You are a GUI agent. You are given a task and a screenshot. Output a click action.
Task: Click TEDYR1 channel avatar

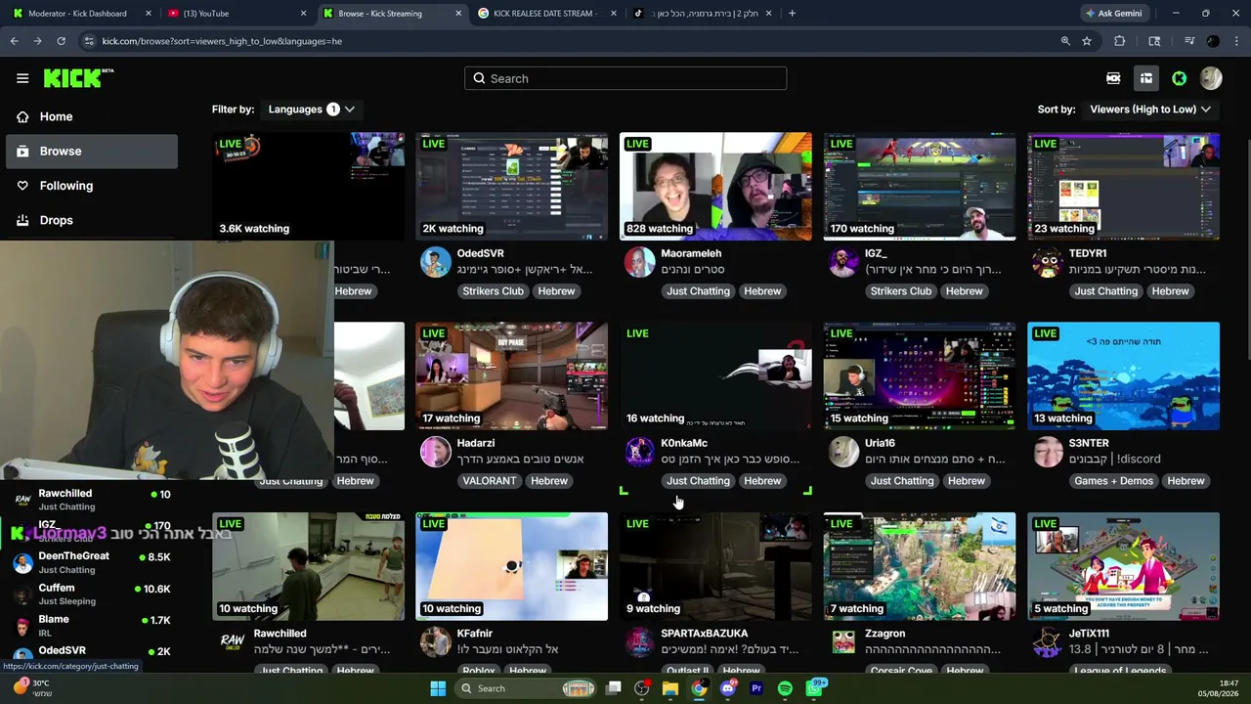tap(1048, 262)
